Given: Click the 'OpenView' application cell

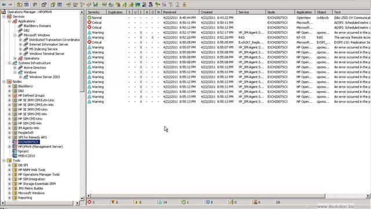Looking at the screenshot, I should [x=304, y=18].
